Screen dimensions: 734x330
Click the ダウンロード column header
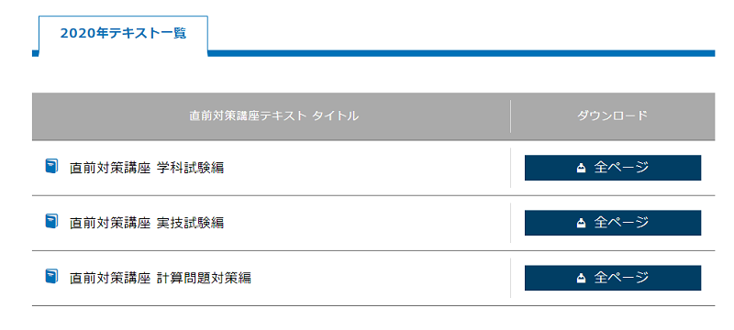point(612,115)
